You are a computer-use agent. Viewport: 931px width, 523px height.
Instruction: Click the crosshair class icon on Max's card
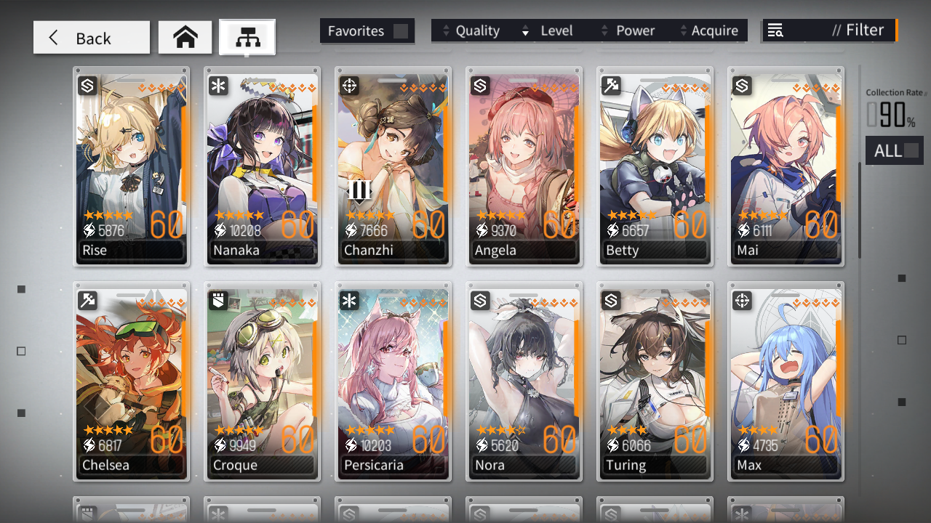pos(742,301)
